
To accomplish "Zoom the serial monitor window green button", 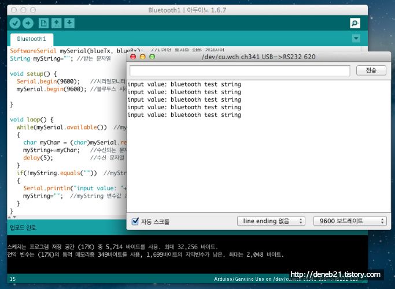I will click(x=152, y=57).
